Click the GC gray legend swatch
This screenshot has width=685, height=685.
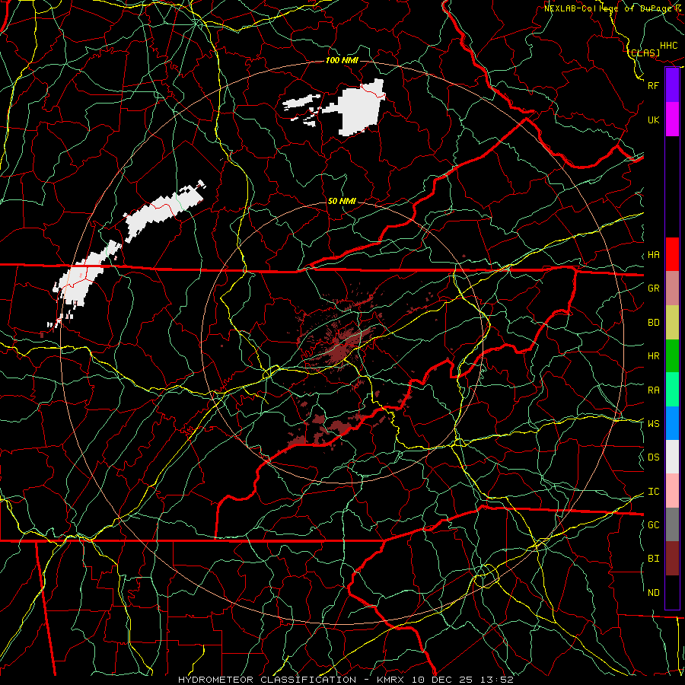pyautogui.click(x=672, y=524)
